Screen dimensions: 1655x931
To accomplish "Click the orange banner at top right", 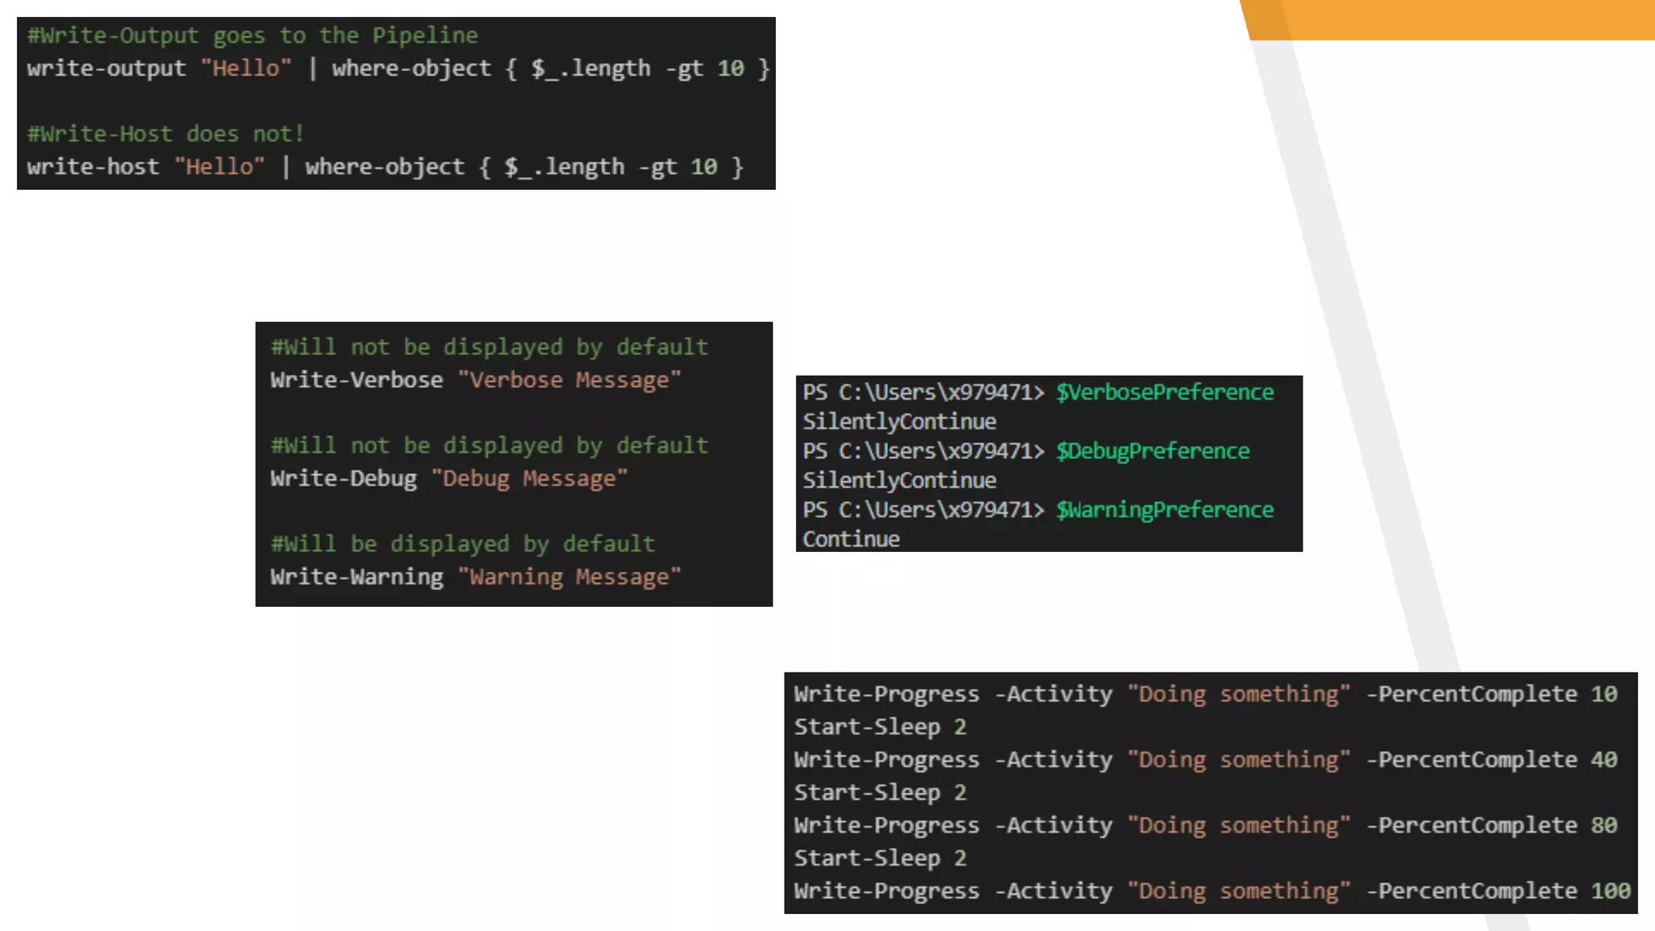I will (x=1455, y=19).
